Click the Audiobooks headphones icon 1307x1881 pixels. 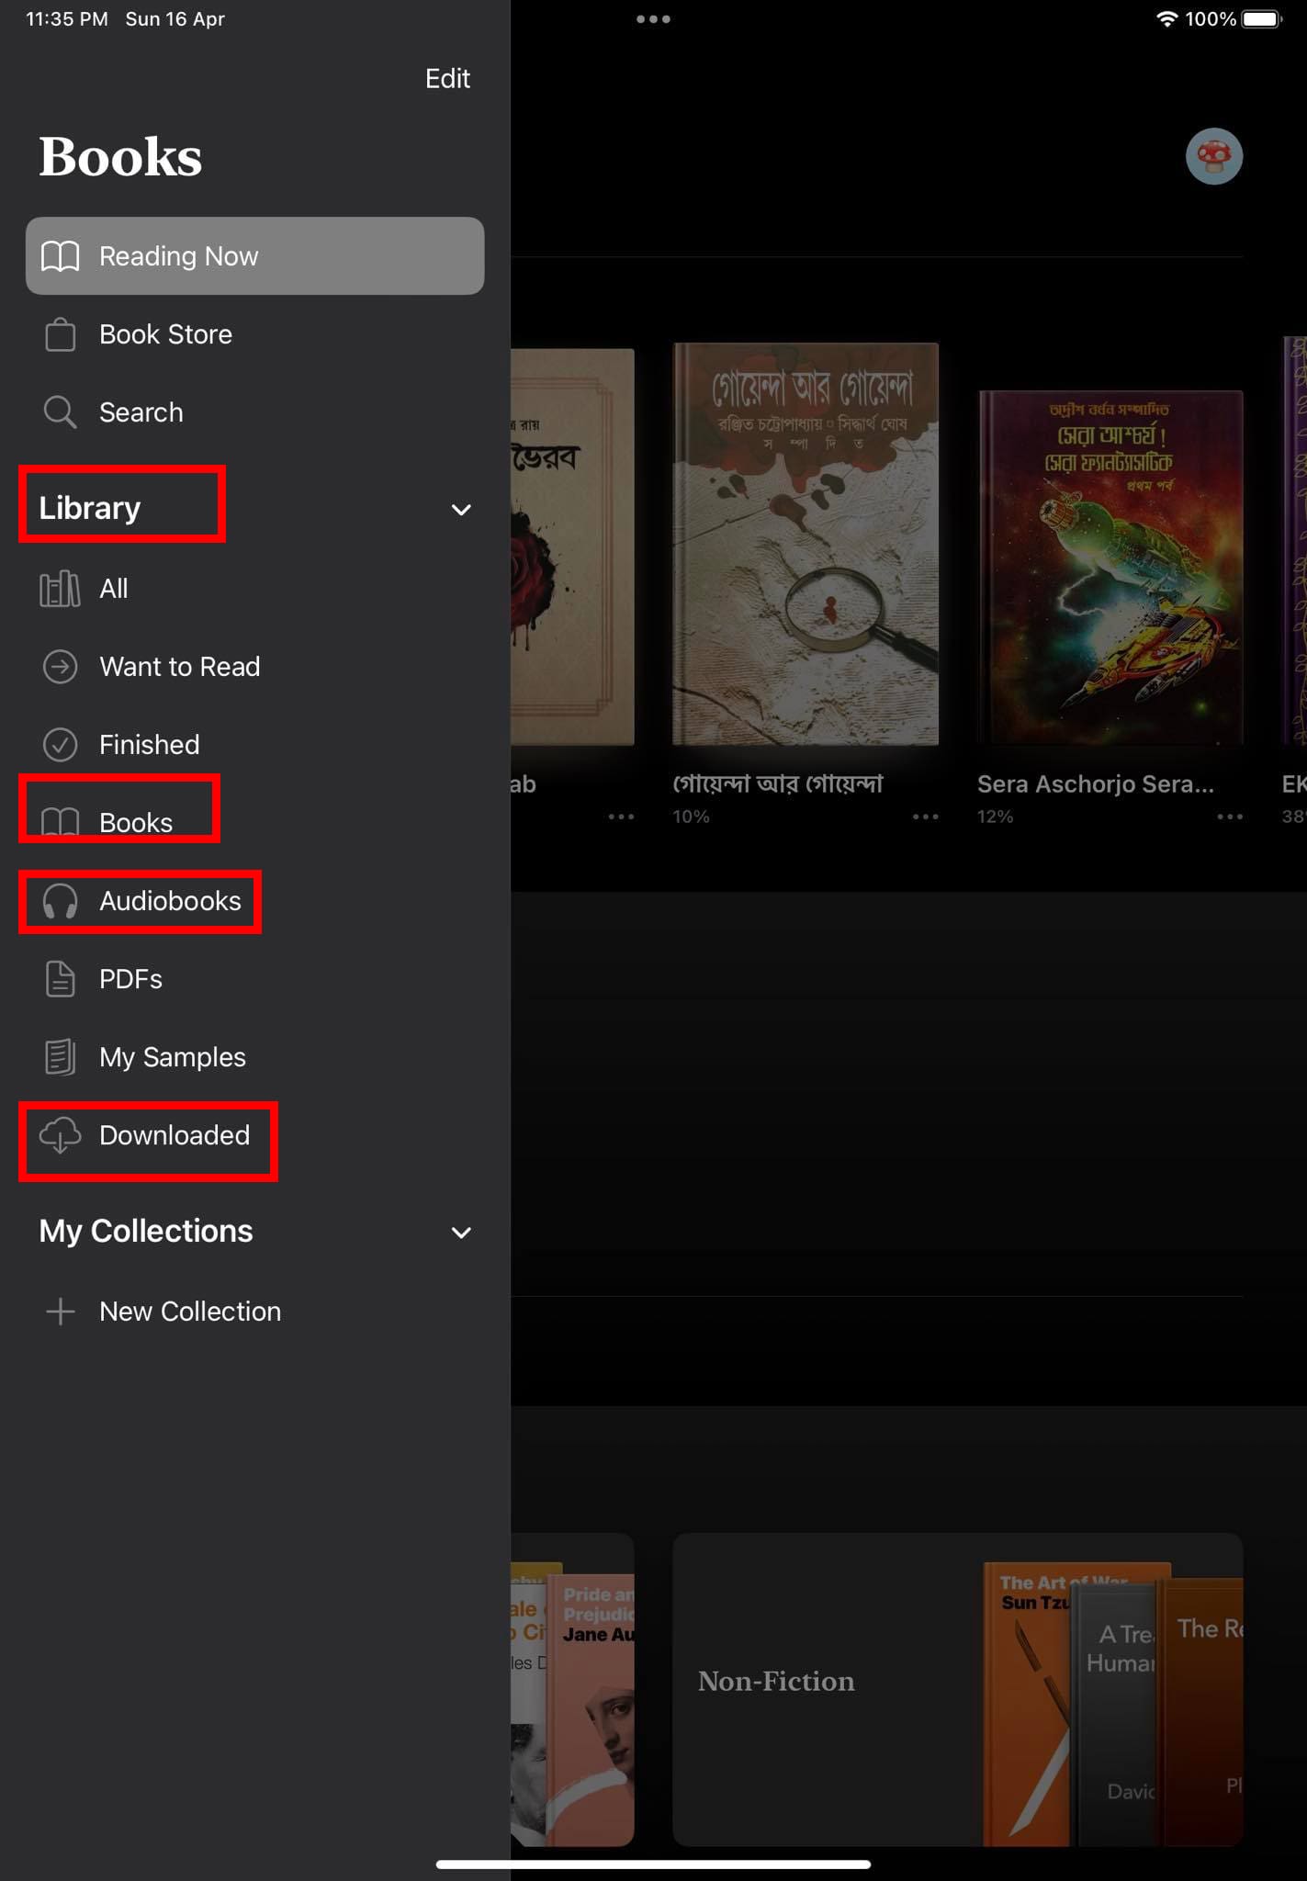61,902
